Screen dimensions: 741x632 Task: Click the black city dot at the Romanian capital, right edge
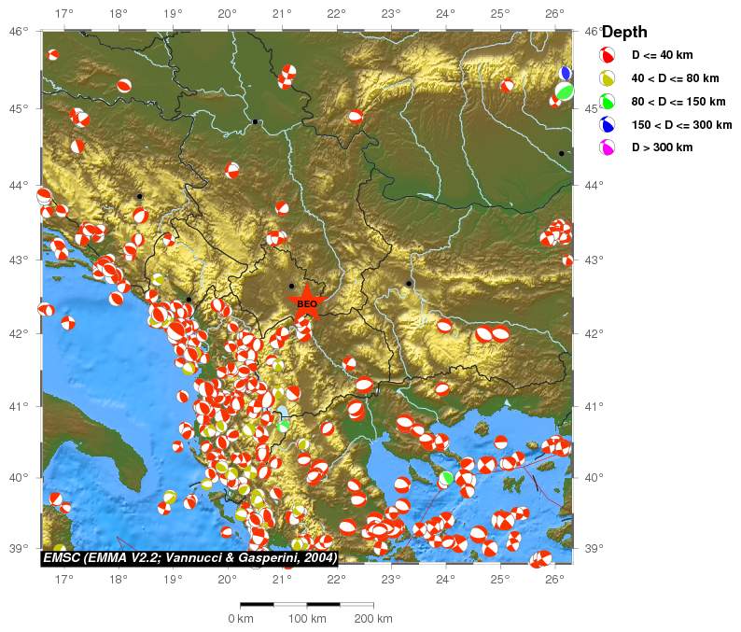click(561, 153)
